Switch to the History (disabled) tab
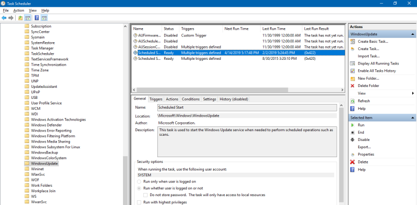417x205 pixels. [234, 99]
